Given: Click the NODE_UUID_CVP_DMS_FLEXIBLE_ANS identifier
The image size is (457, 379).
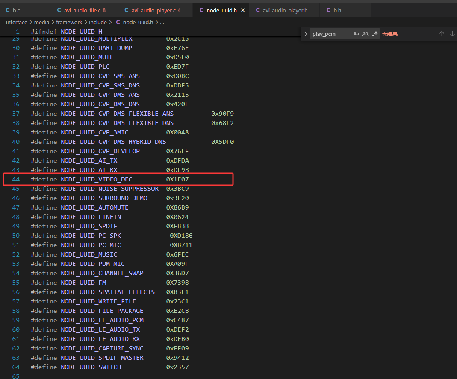Looking at the screenshot, I should click(117, 114).
